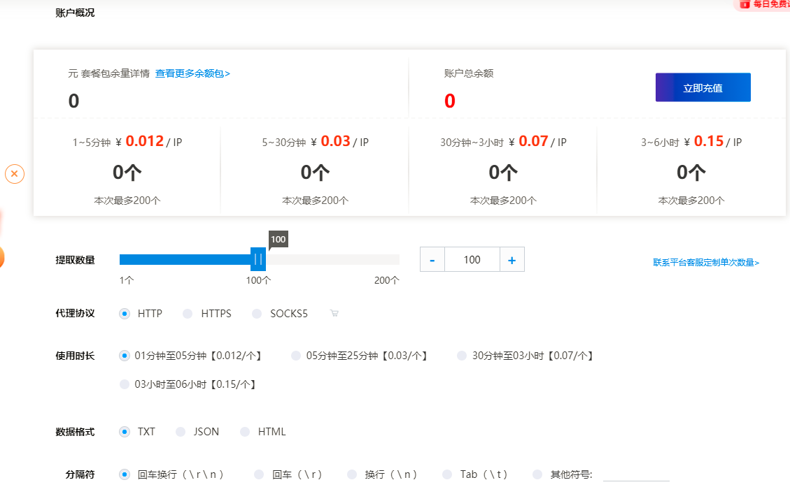Select Tab（\t）separator option
Viewport: 790px width, 487px height.
(x=446, y=474)
